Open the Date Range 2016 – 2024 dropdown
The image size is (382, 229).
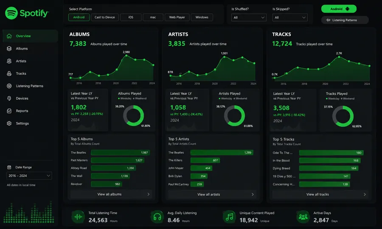(x=29, y=176)
